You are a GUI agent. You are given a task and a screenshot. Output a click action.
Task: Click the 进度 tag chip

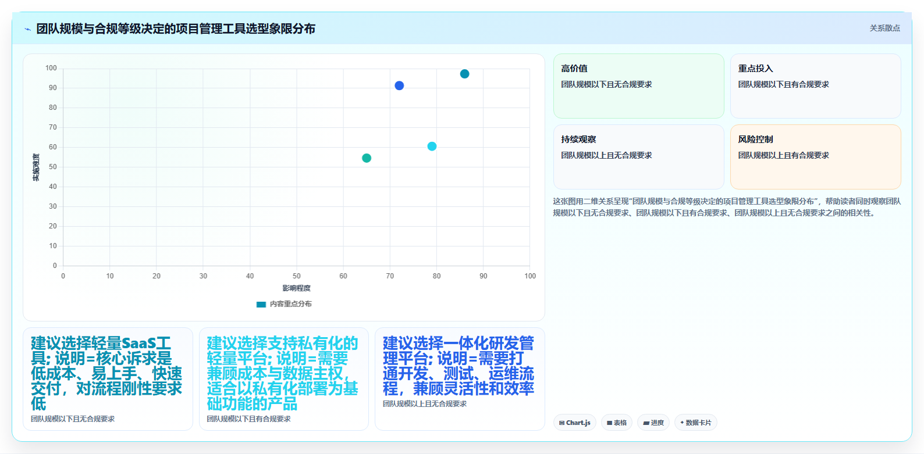653,423
